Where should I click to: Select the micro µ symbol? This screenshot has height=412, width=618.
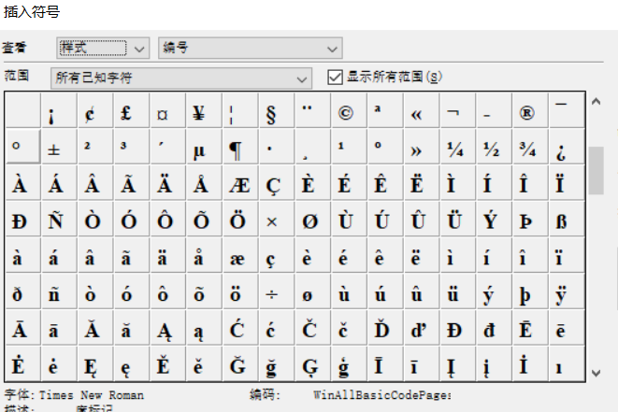204,147
